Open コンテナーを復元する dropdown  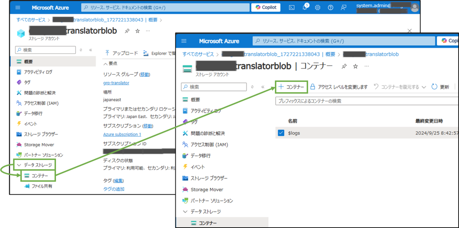(400, 87)
